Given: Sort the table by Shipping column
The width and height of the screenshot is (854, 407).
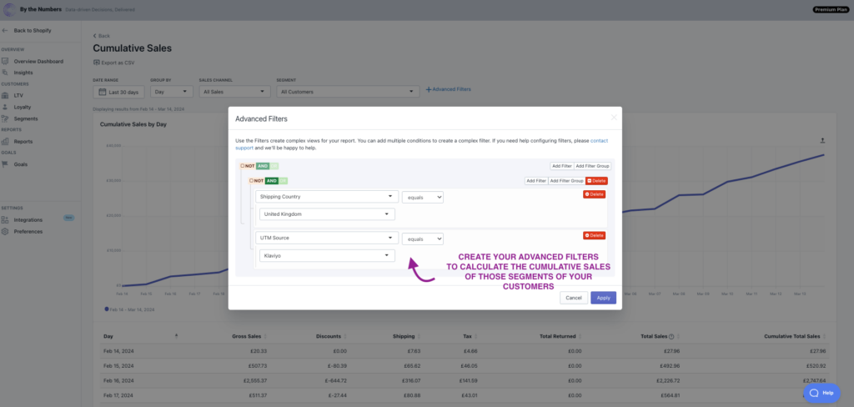Looking at the screenshot, I should pos(419,336).
